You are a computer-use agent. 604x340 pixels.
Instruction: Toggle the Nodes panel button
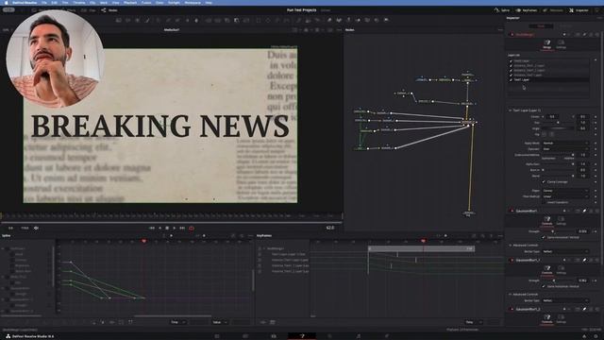(x=109, y=10)
